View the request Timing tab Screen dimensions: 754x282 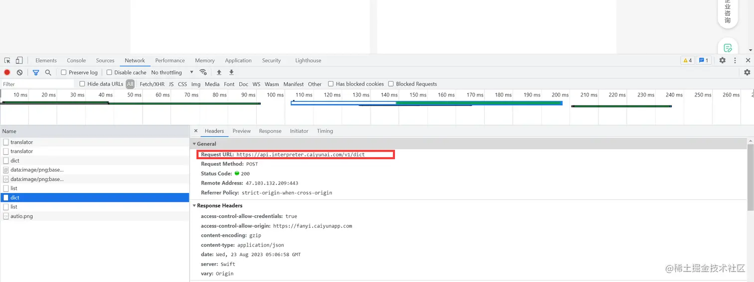(325, 131)
